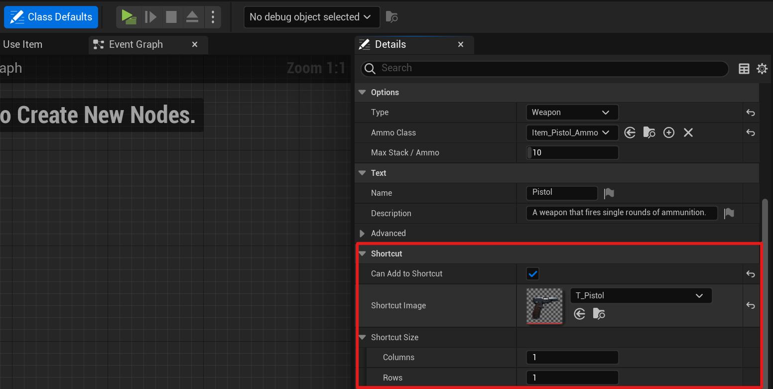773x389 pixels.
Task: Browse to Shortcut Image in Content Browser
Action: 599,314
